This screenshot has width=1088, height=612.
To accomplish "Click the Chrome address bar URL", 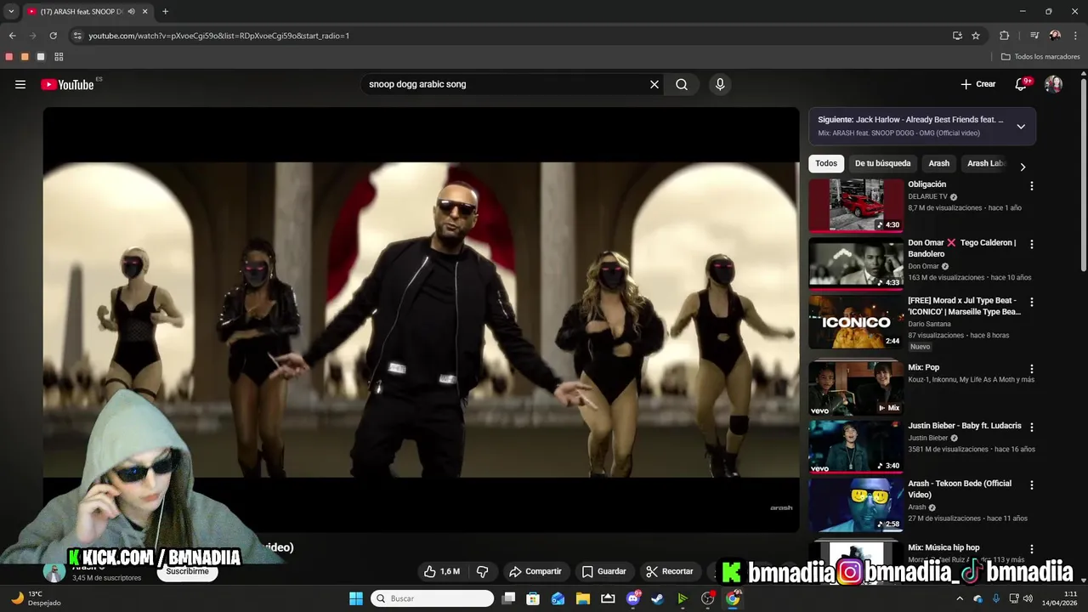I will coord(218,36).
